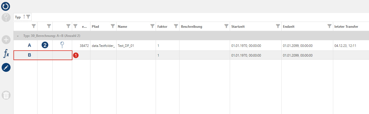This screenshot has height=114, width=369.
Task: Open the fx formula editor icon
Action: 6,53
